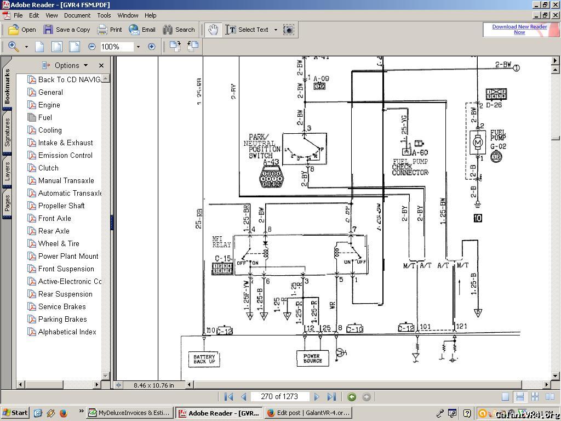Open a file with the Open button
561x421 pixels.
(x=22, y=30)
